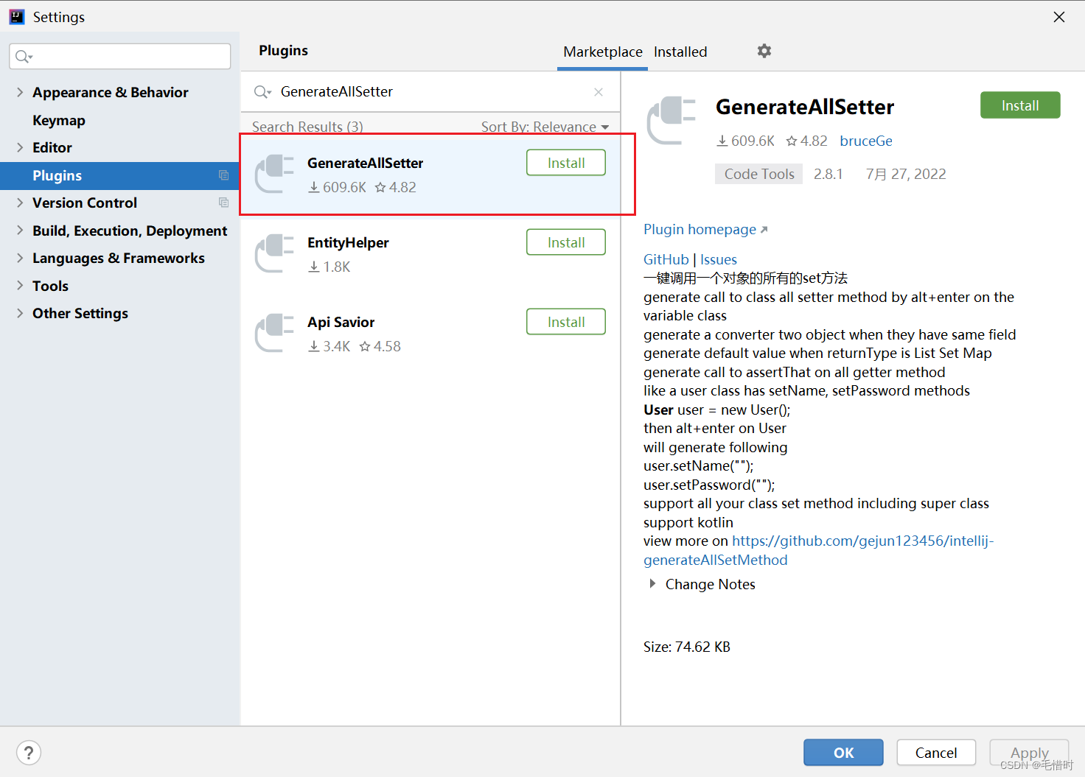Image resolution: width=1085 pixels, height=777 pixels.
Task: Click the settings search magnifier icon
Action: click(24, 57)
